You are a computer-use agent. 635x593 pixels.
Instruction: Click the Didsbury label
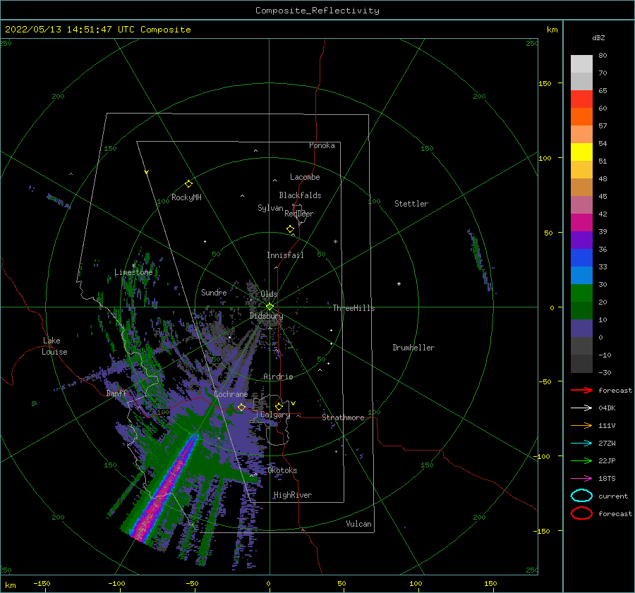(x=267, y=316)
